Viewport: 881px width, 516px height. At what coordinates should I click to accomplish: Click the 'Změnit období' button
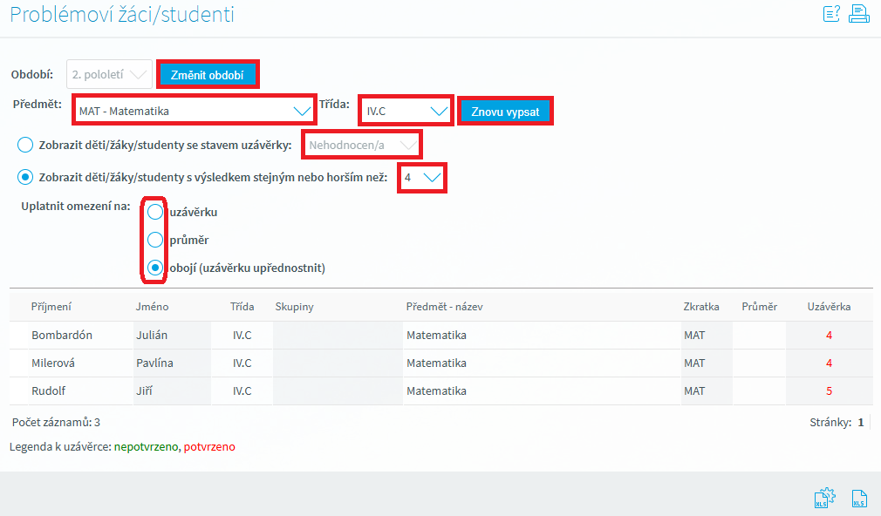point(208,75)
